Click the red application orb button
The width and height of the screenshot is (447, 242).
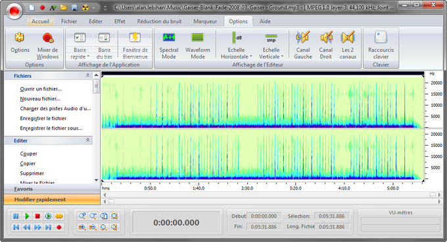[x=14, y=10]
